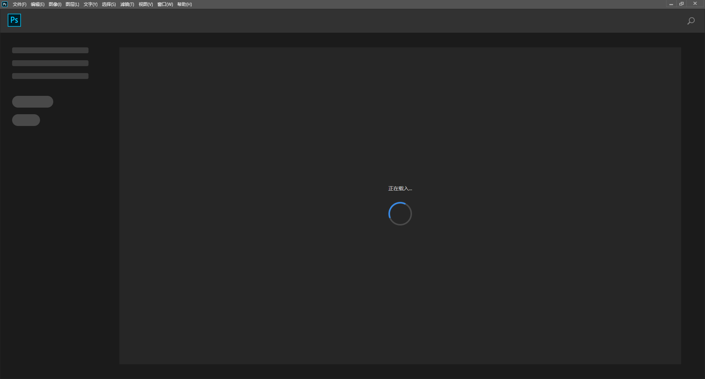Open the 窗口(W) menu
The width and height of the screenshot is (705, 379).
(x=165, y=4)
